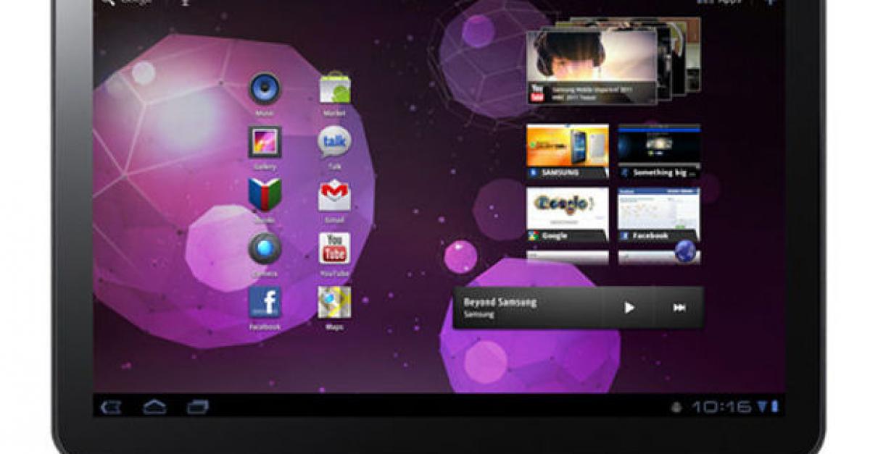Image resolution: width=870 pixels, height=454 pixels.
Task: Open Google Talk
Action: [335, 143]
